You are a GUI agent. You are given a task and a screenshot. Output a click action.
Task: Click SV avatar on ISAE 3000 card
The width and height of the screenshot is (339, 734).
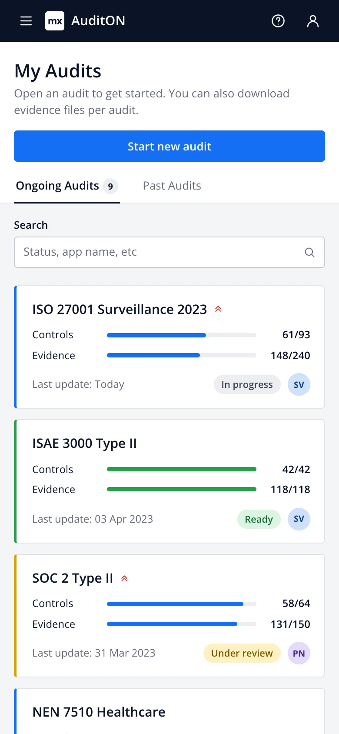point(299,519)
